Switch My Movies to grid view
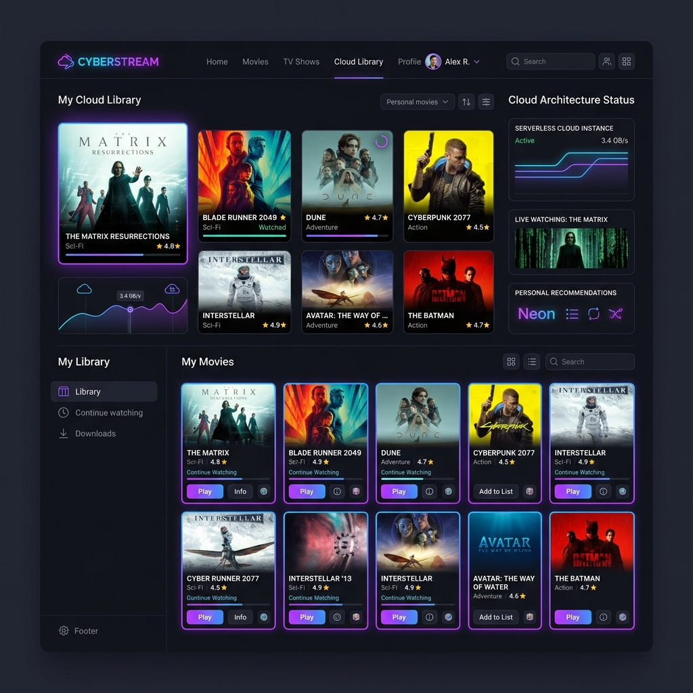 pyautogui.click(x=512, y=361)
